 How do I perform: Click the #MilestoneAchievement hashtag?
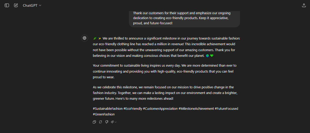click(196, 109)
